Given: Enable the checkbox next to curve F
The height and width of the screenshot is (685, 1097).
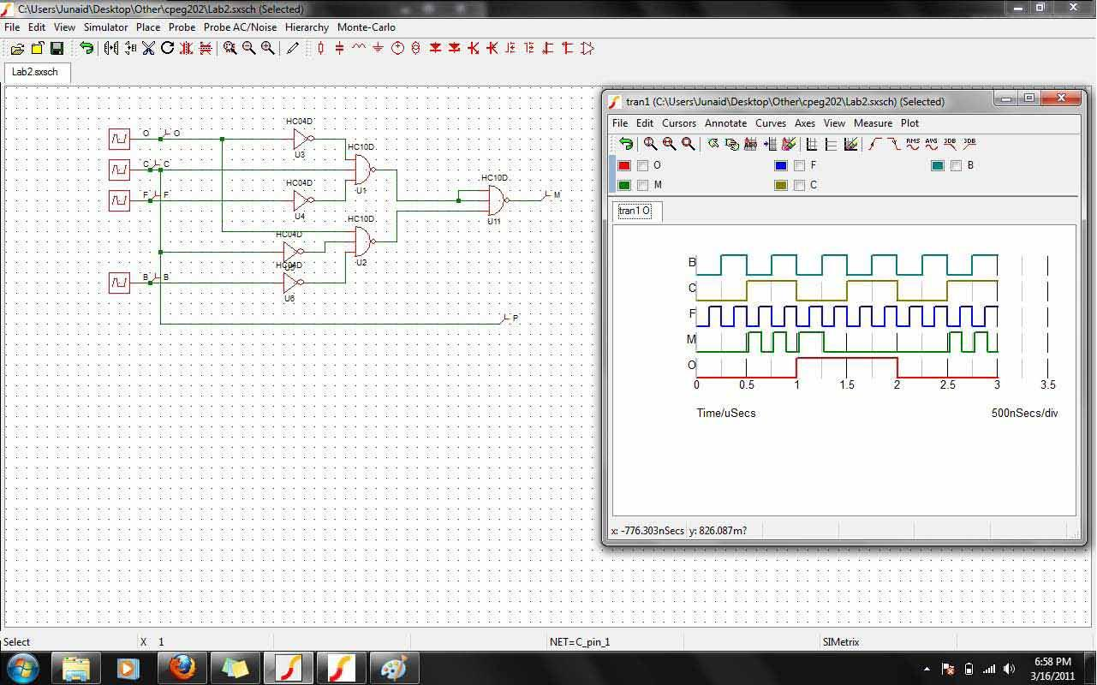Looking at the screenshot, I should (798, 165).
